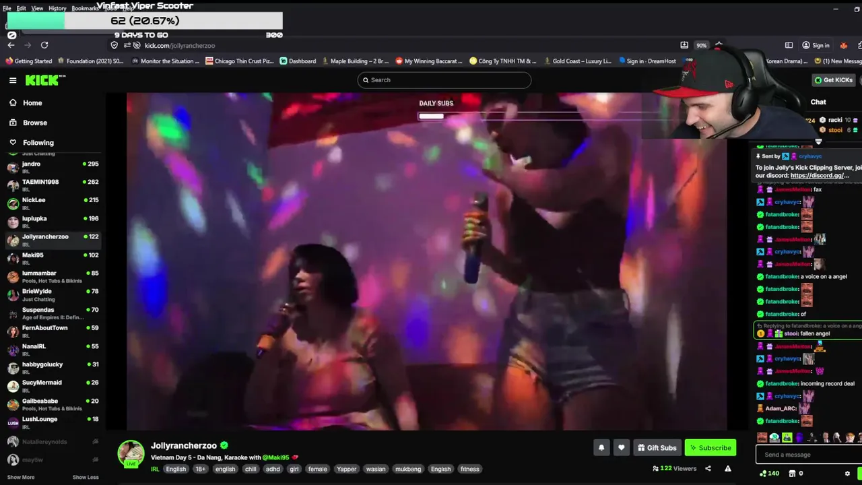Open the Foundation (2021) bookmark

click(90, 61)
